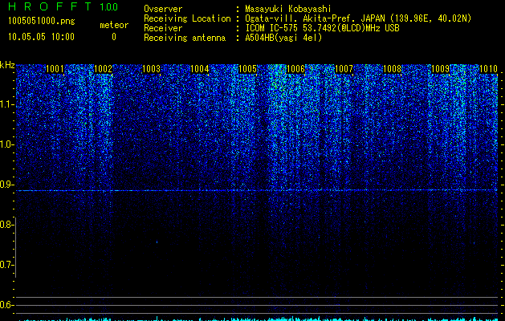Select the 0.7 frequency axis label
Viewport: 505px width, 321px height.
pos(6,265)
